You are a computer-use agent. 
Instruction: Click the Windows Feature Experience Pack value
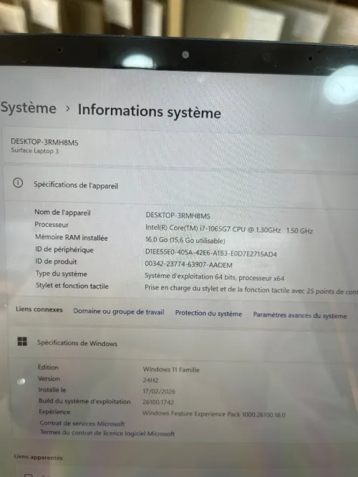coord(214,414)
